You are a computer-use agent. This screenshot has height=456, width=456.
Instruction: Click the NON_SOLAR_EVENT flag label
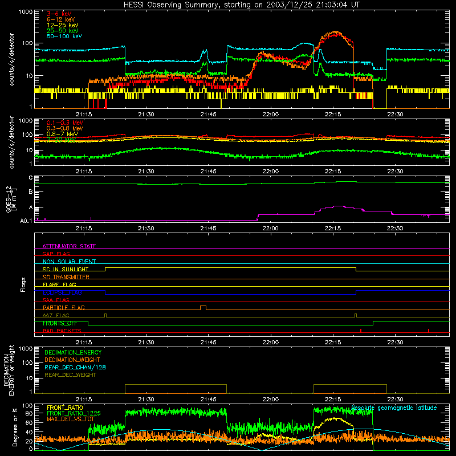(x=69, y=262)
